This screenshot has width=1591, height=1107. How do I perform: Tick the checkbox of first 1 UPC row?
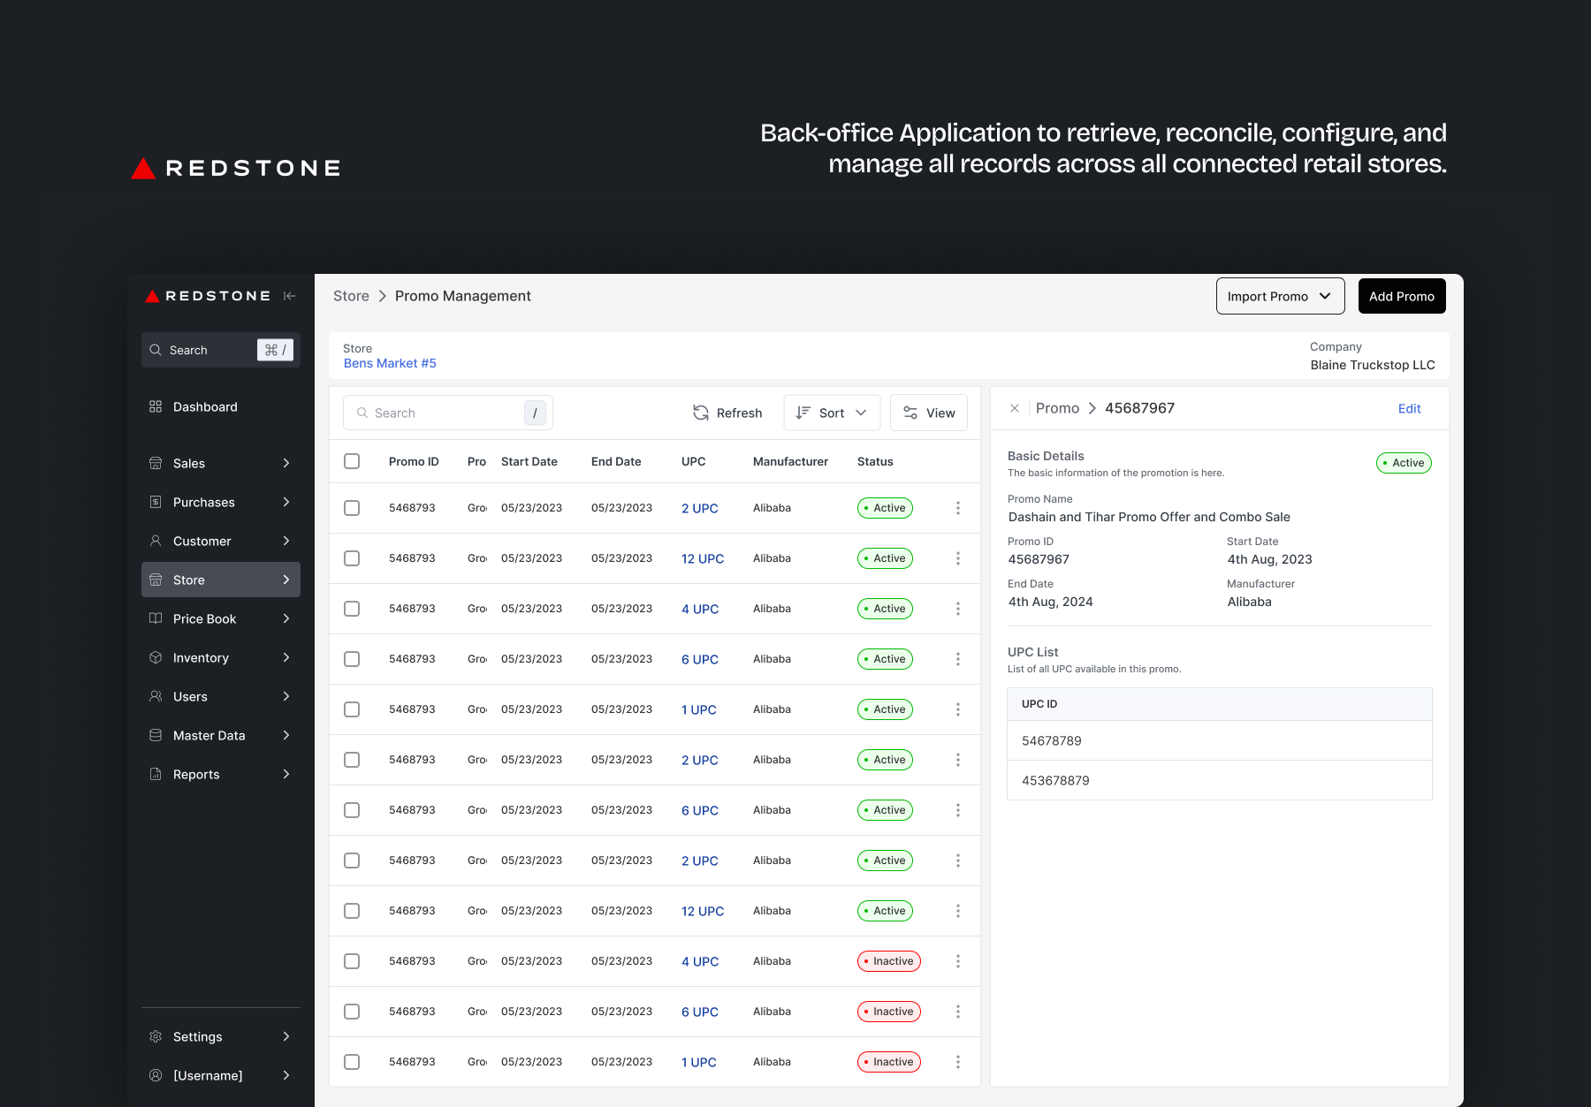[352, 709]
